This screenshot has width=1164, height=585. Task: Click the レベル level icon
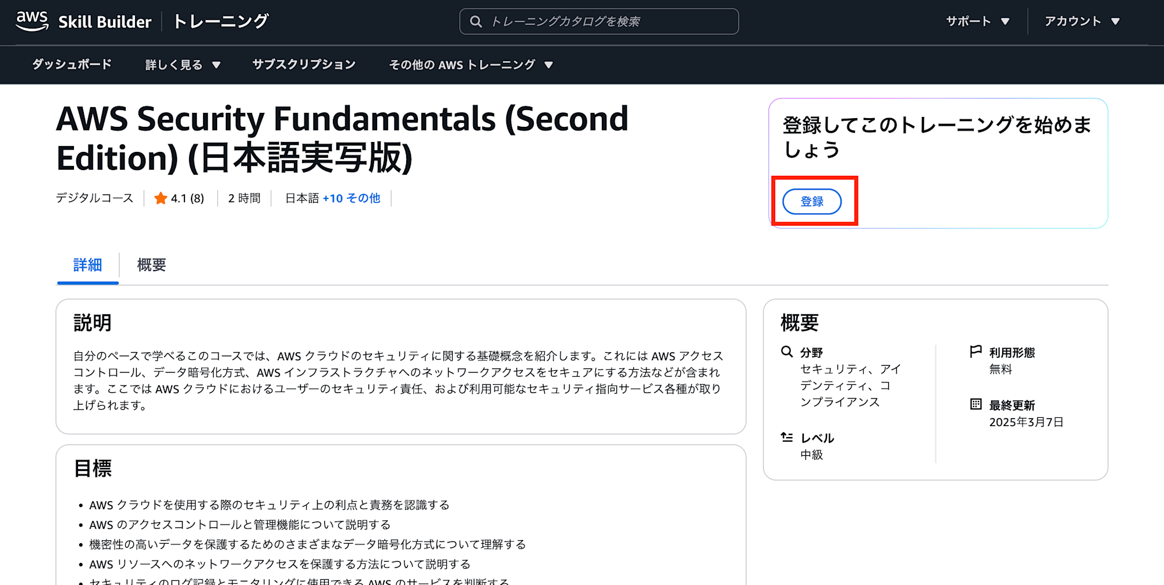point(787,437)
